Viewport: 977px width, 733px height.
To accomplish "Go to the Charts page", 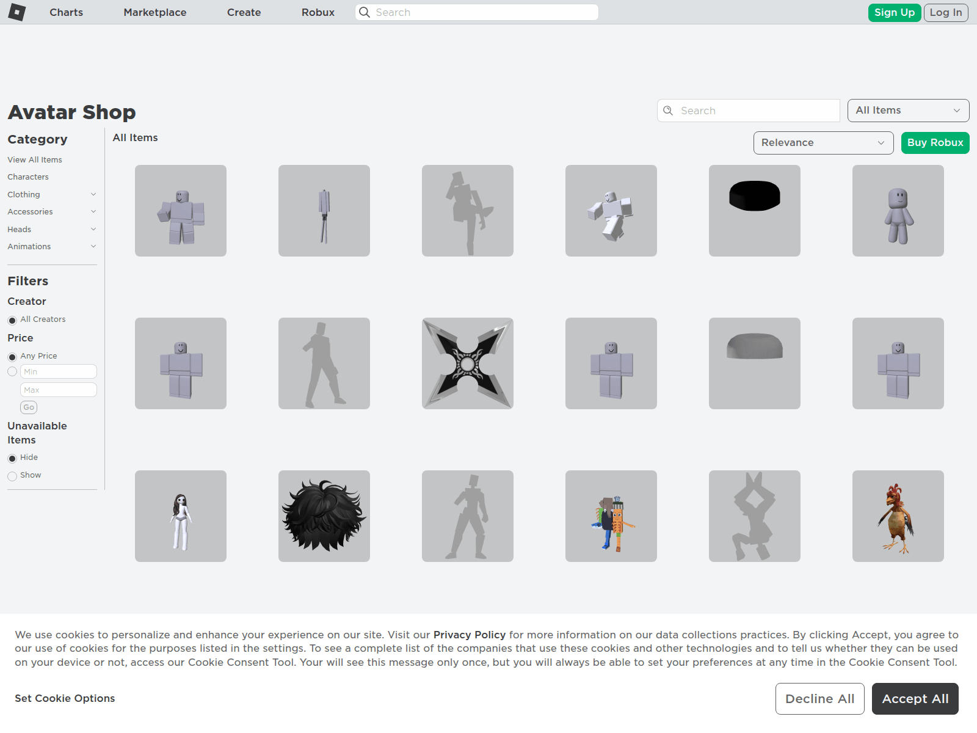I will click(x=66, y=12).
